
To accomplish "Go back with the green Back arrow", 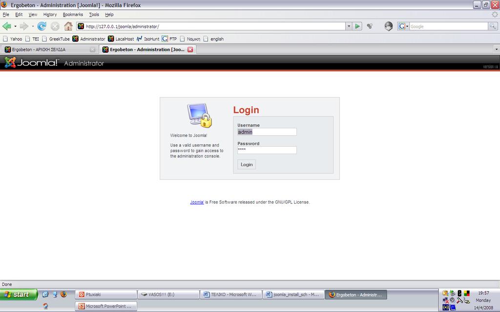I will [7, 26].
